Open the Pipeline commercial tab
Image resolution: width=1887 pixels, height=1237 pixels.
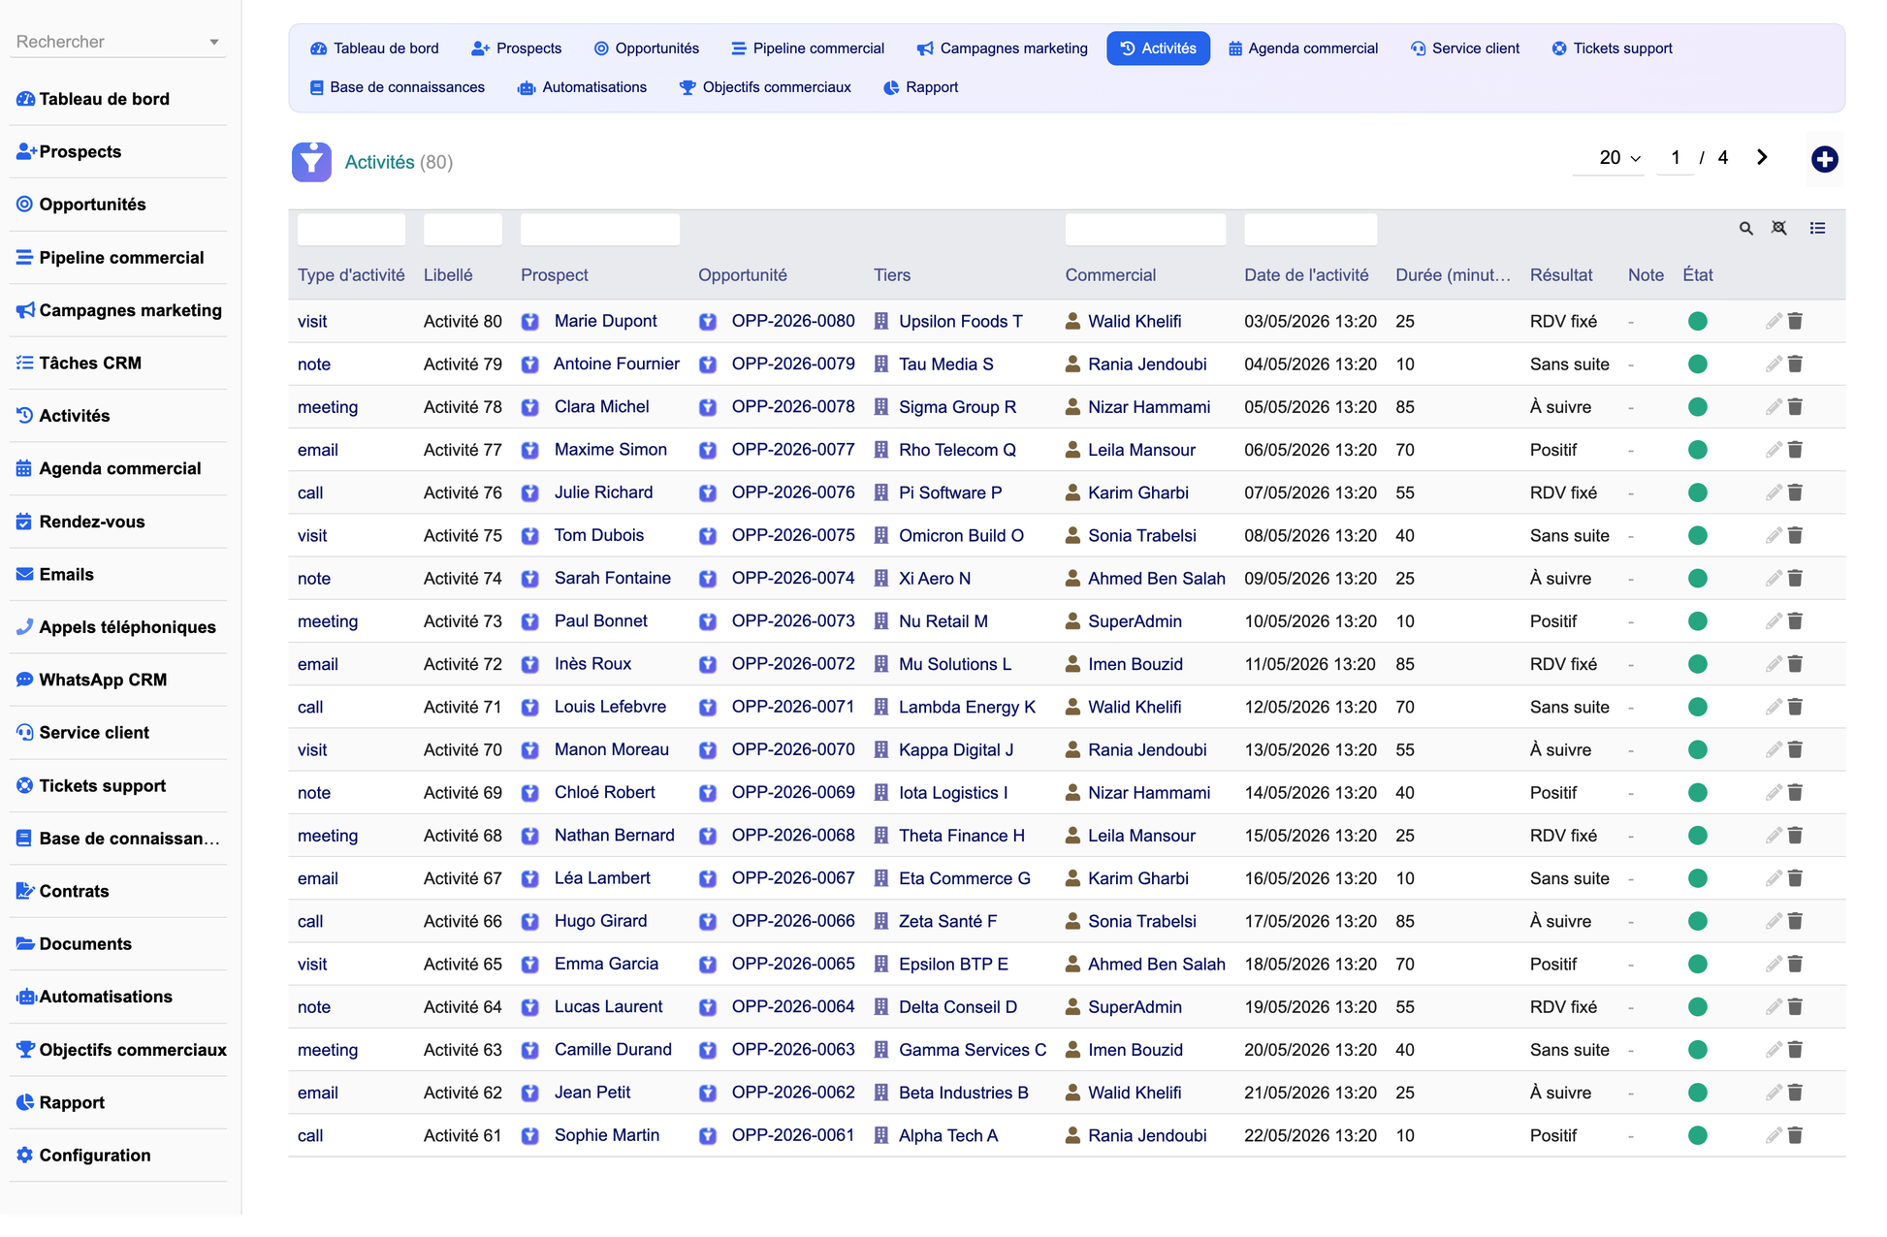[x=808, y=48]
